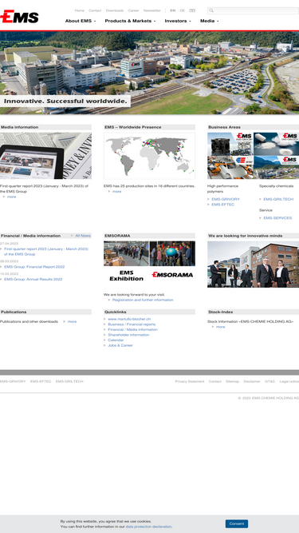Click the EMS-EFTEC car body tile
The height and width of the screenshot is (533, 299).
tap(230, 168)
